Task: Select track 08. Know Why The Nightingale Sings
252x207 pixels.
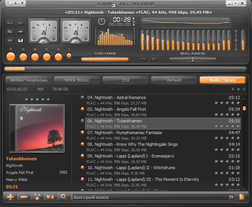Action: pyautogui.click(x=163, y=147)
